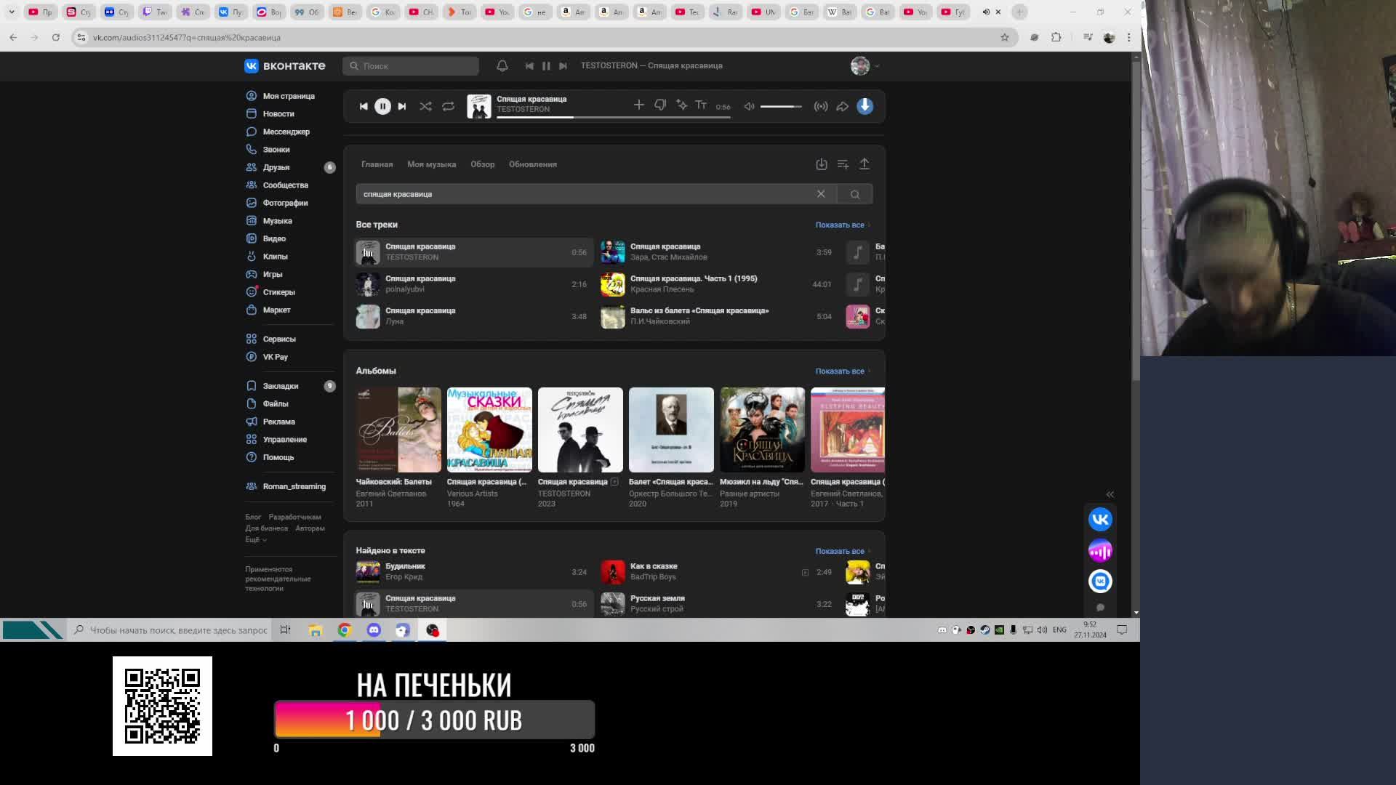The image size is (1396, 785).
Task: Share the current track via the arrow icon
Action: coord(842,106)
